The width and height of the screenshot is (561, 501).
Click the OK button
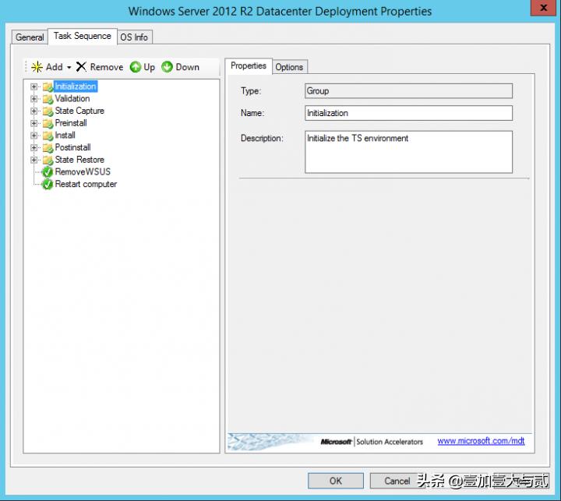[336, 481]
